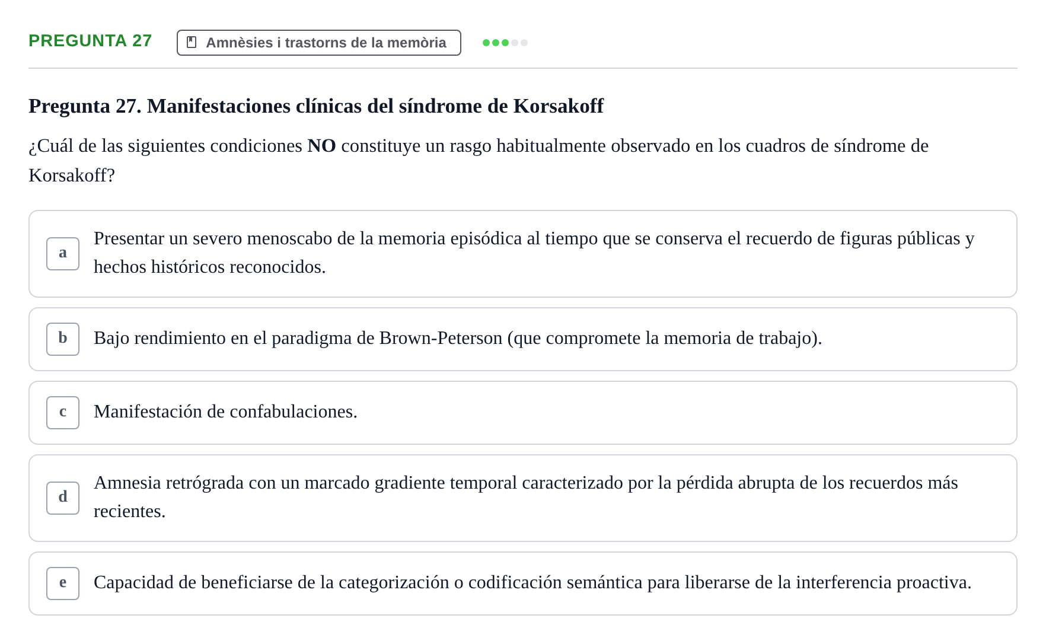This screenshot has width=1046, height=644.
Task: Open the Amnèsies i trastorns de la memòria tag
Action: (x=319, y=43)
